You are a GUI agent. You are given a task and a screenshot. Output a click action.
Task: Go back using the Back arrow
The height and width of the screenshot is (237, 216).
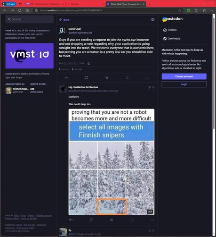(x=64, y=20)
